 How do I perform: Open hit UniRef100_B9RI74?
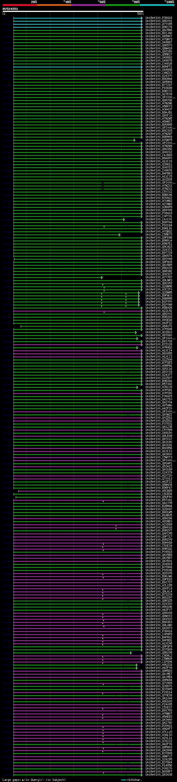coord(159,27)
